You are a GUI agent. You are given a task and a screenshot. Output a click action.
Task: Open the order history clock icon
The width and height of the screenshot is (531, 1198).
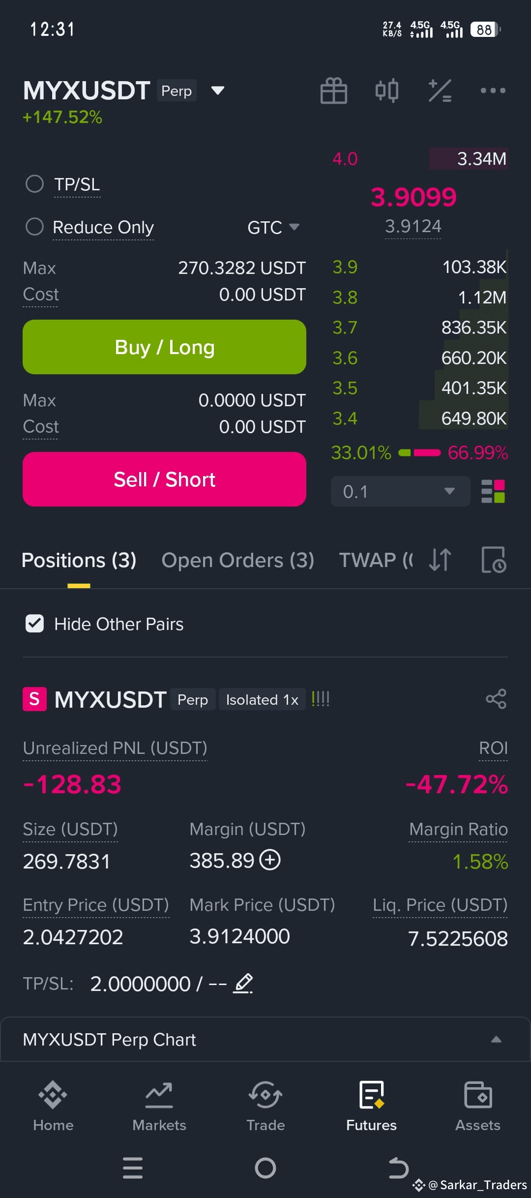click(493, 560)
